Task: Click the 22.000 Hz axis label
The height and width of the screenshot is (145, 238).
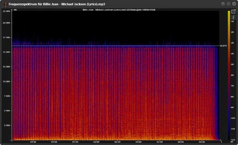Action: [x=6, y=11]
